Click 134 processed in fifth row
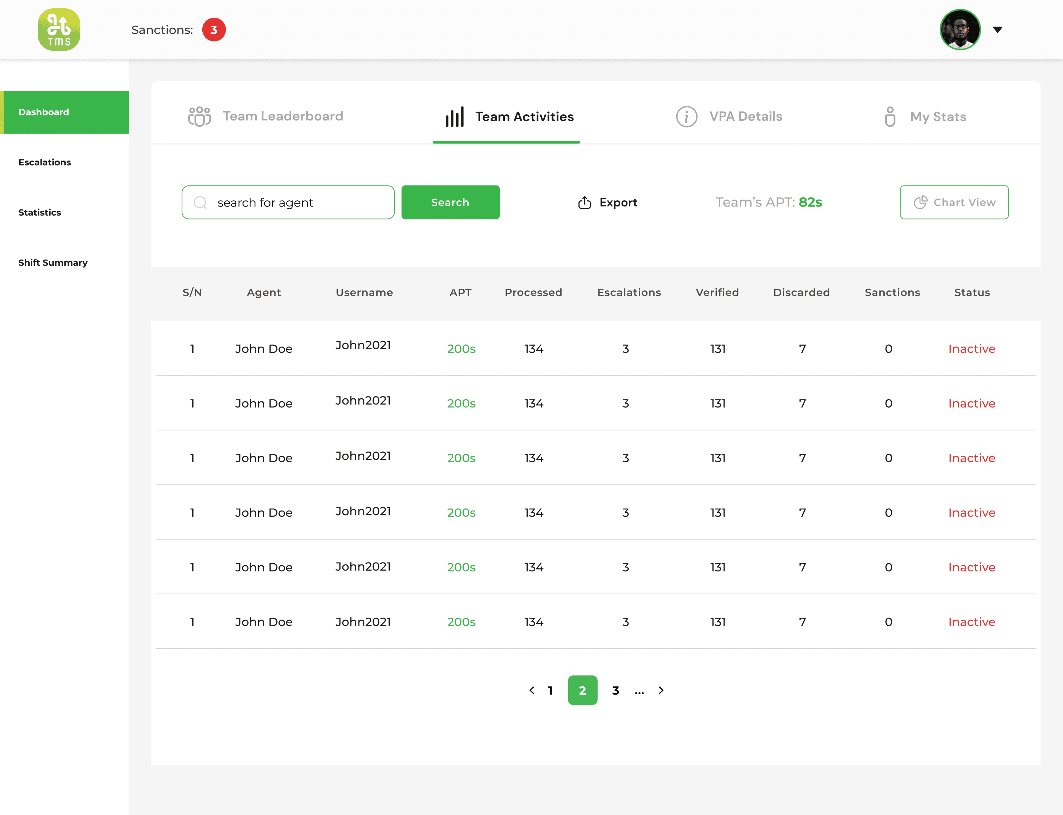The width and height of the screenshot is (1063, 815). coord(534,568)
